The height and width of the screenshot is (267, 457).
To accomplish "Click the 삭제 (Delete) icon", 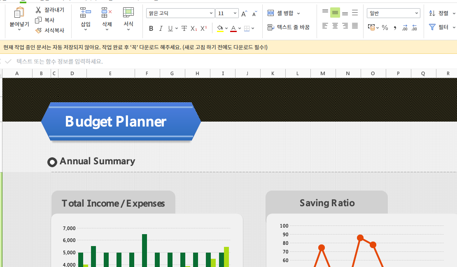I will tap(106, 18).
